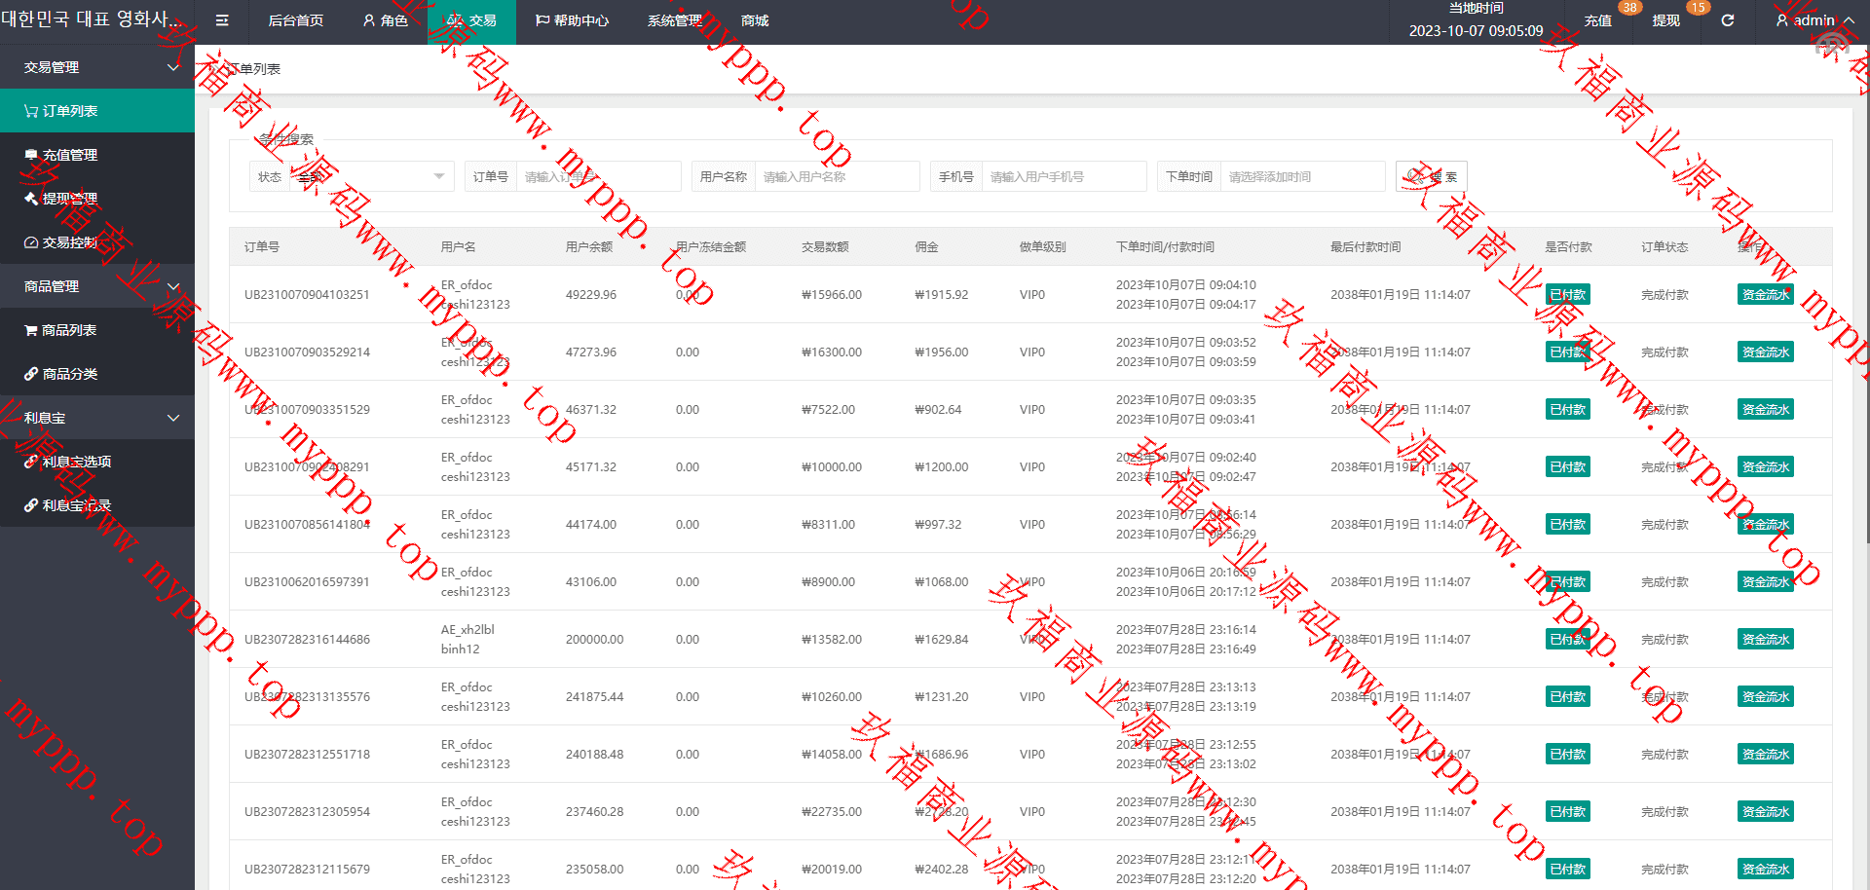Open 充值管理 in the sidebar
This screenshot has width=1870, height=890.
click(70, 155)
